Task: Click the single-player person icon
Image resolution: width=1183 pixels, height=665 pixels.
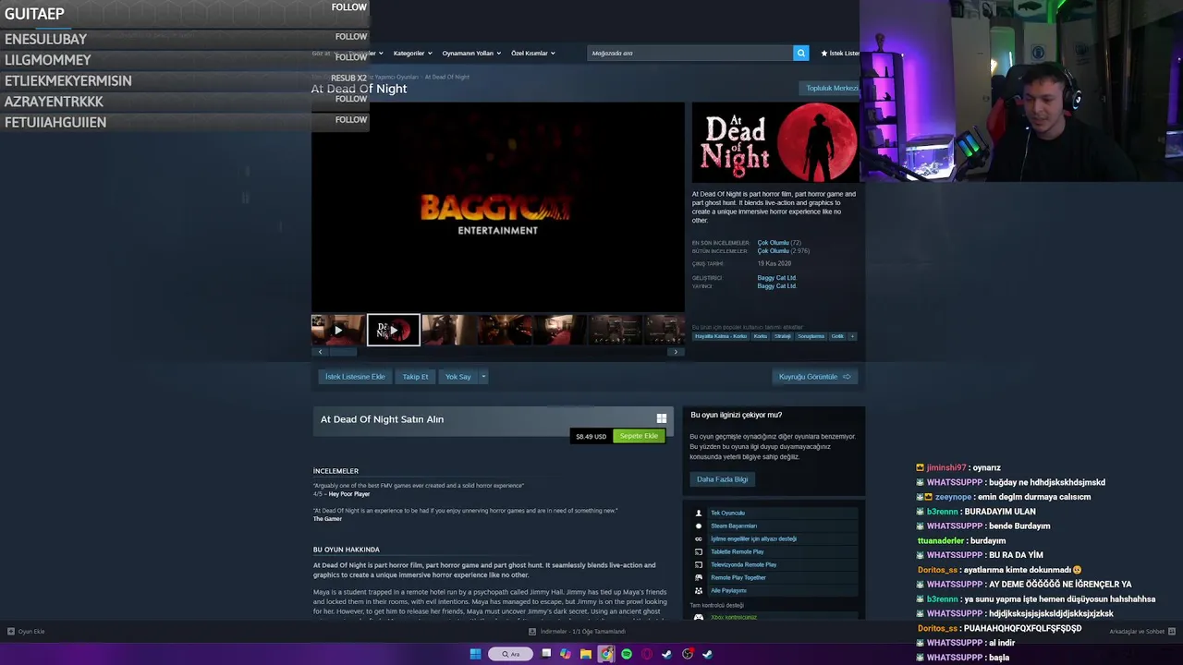Action: click(699, 513)
